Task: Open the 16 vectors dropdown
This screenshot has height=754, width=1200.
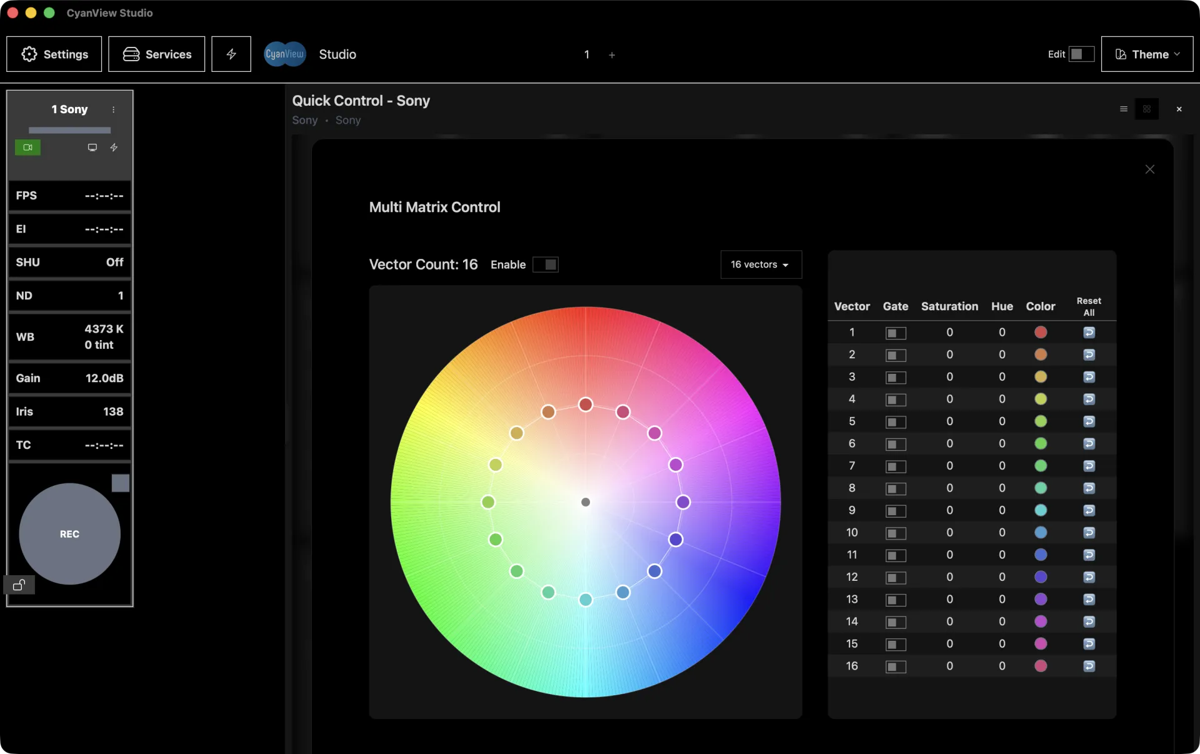Action: tap(761, 264)
